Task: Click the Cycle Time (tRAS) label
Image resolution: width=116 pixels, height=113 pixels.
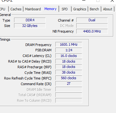Action: [38, 73]
